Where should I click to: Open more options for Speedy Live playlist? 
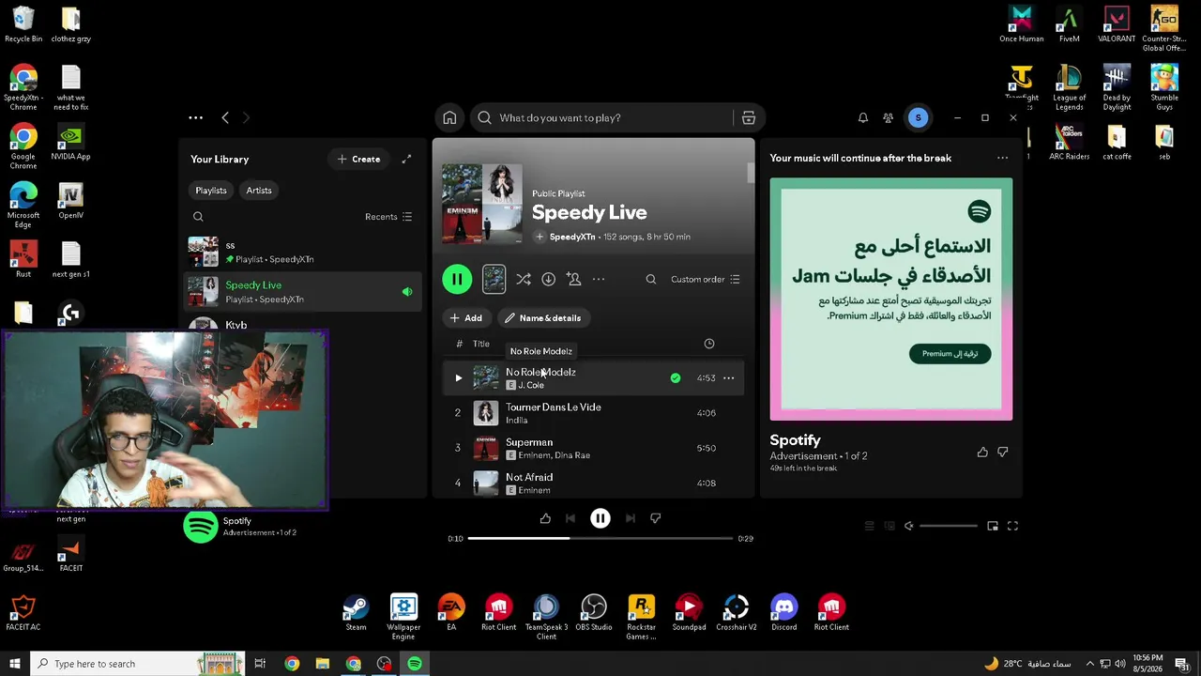pos(599,279)
